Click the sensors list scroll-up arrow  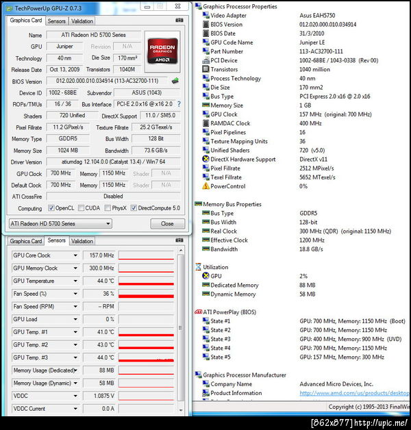click(181, 251)
